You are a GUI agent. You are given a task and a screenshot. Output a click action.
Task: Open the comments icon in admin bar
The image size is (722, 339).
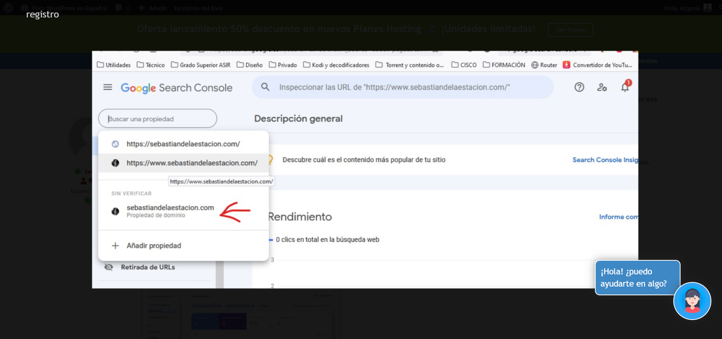[x=118, y=8]
